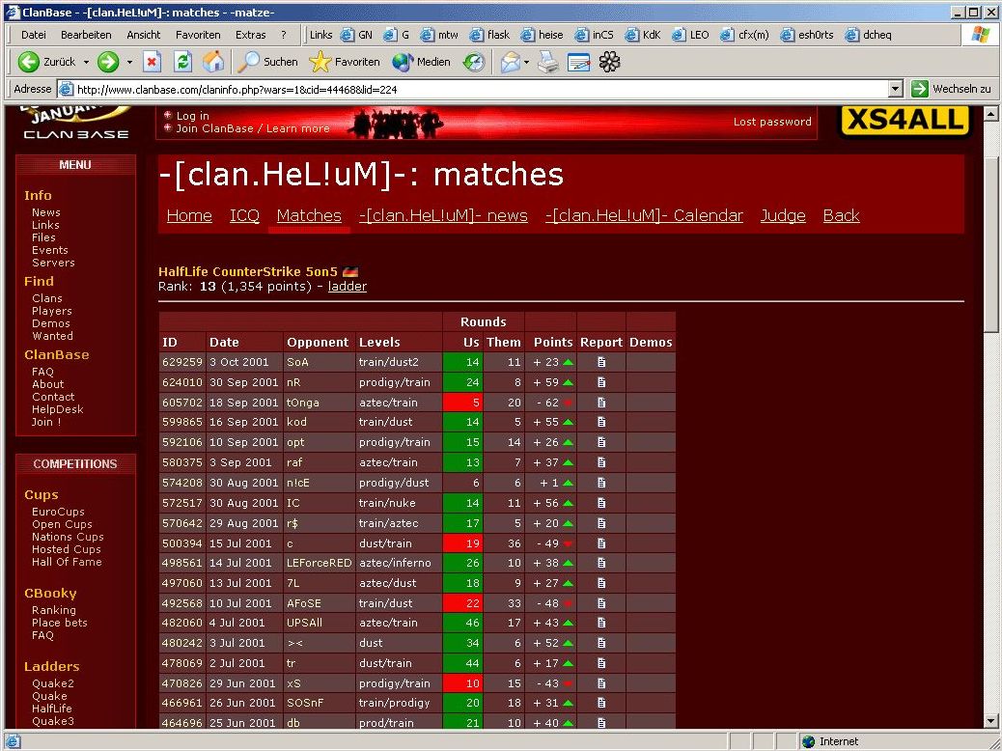This screenshot has height=751, width=1002.
Task: Open report icon for tOnga match
Action: pos(601,403)
